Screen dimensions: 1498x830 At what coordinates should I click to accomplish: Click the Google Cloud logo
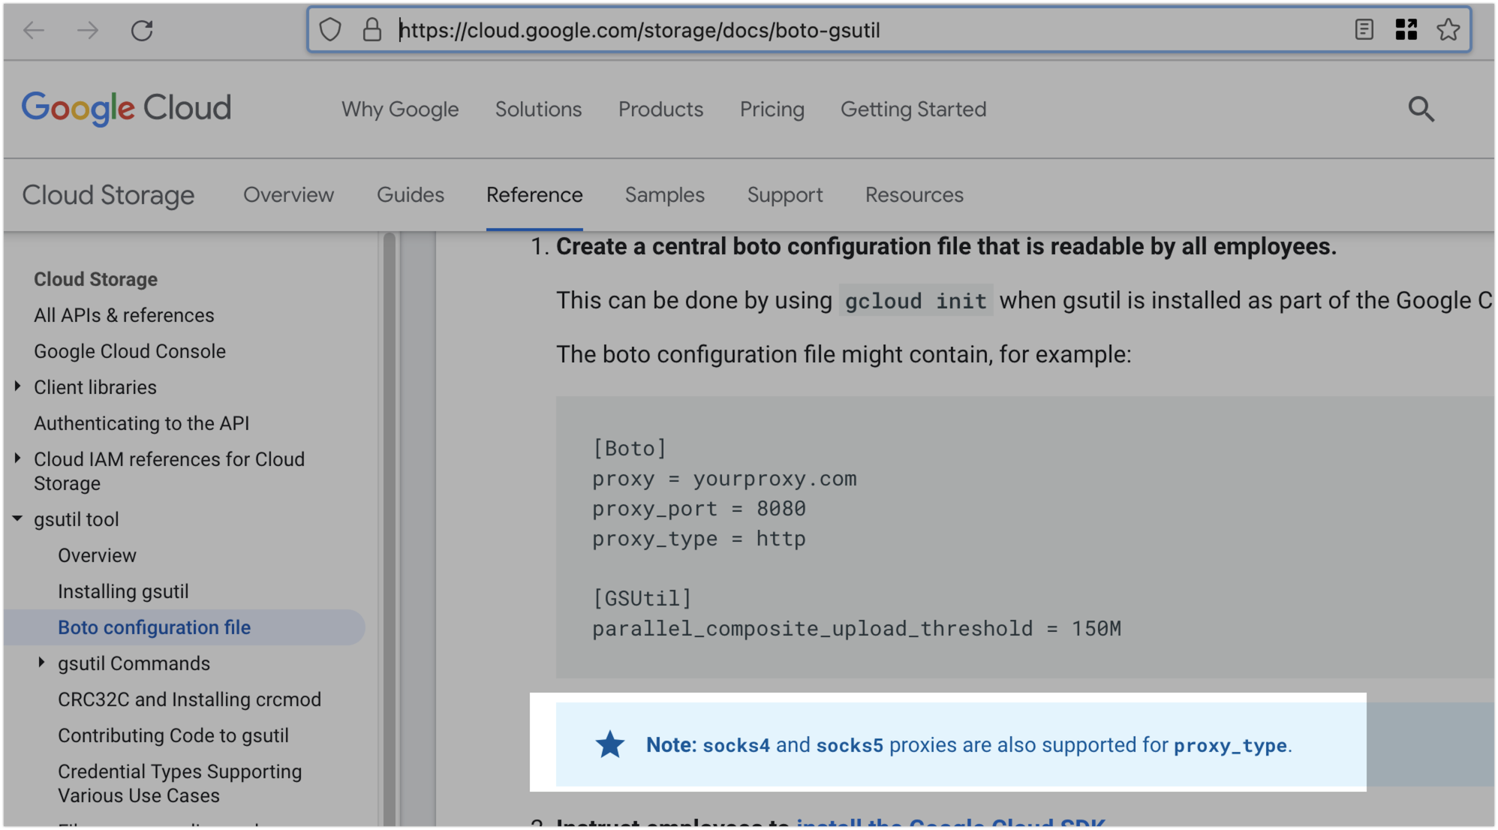(x=126, y=108)
